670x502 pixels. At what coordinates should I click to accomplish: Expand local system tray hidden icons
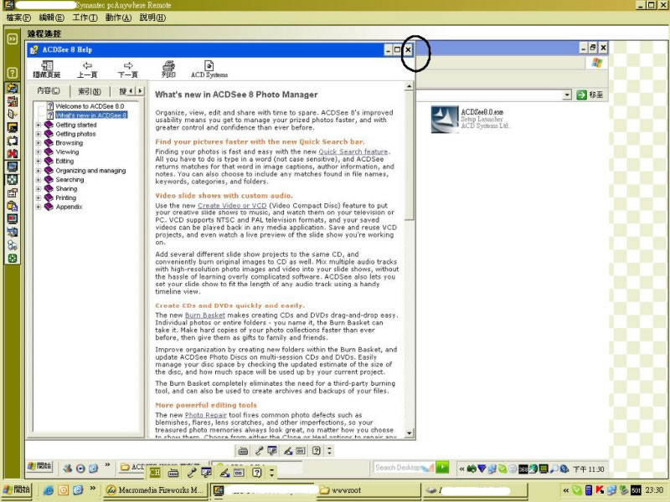(x=566, y=490)
